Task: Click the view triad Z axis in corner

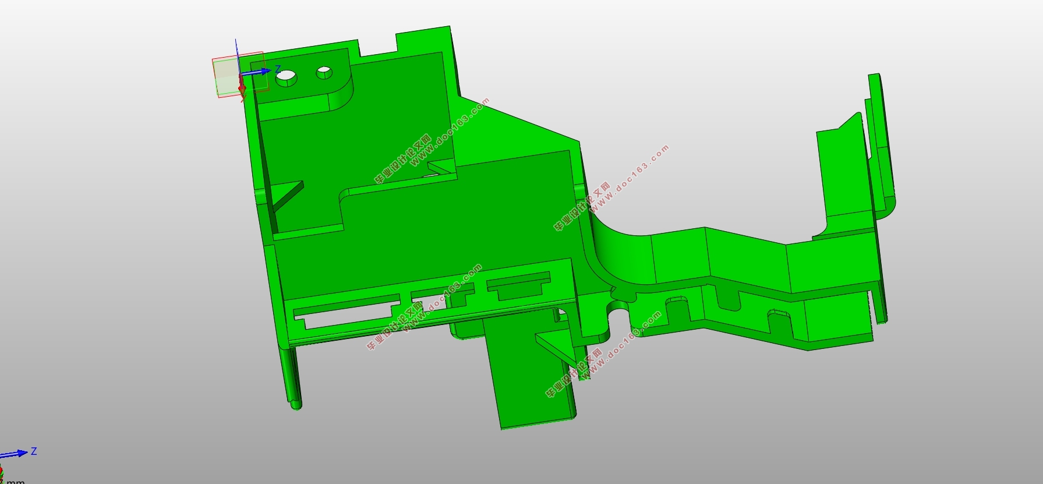Action: tap(15, 453)
